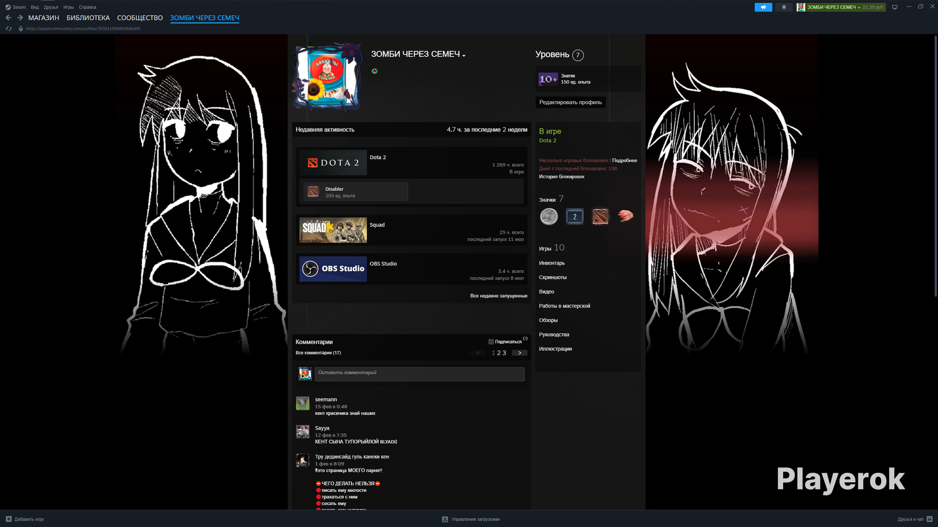The image size is (938, 527).
Task: Expand the profile name dropdown arrow
Action: 464,55
